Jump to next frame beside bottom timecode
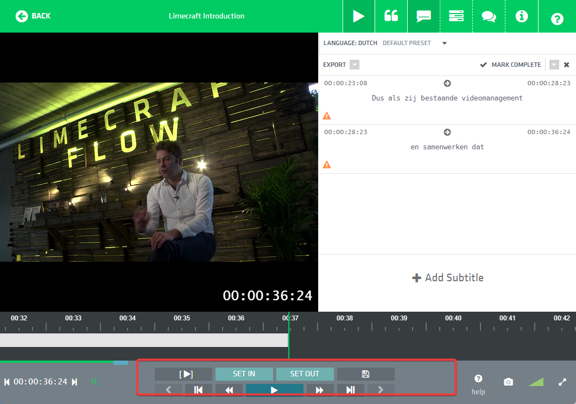The height and width of the screenshot is (404, 576). pyautogui.click(x=74, y=382)
